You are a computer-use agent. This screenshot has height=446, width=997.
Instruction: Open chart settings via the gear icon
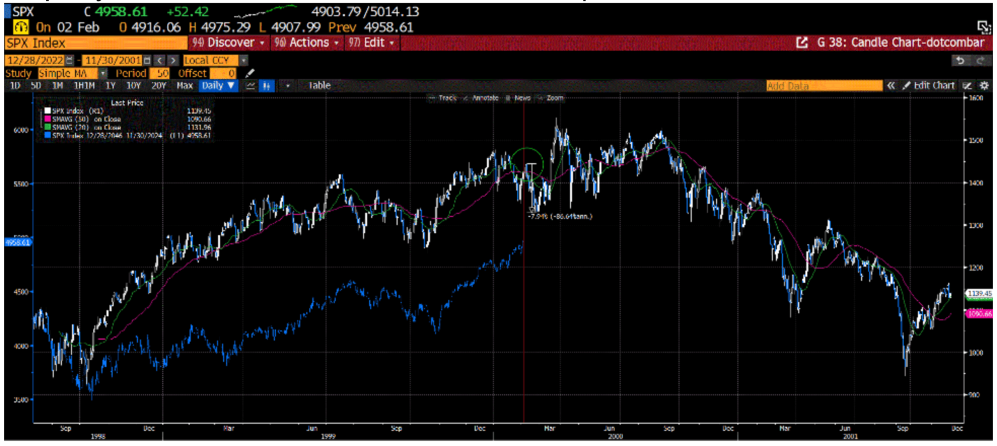pyautogui.click(x=984, y=86)
